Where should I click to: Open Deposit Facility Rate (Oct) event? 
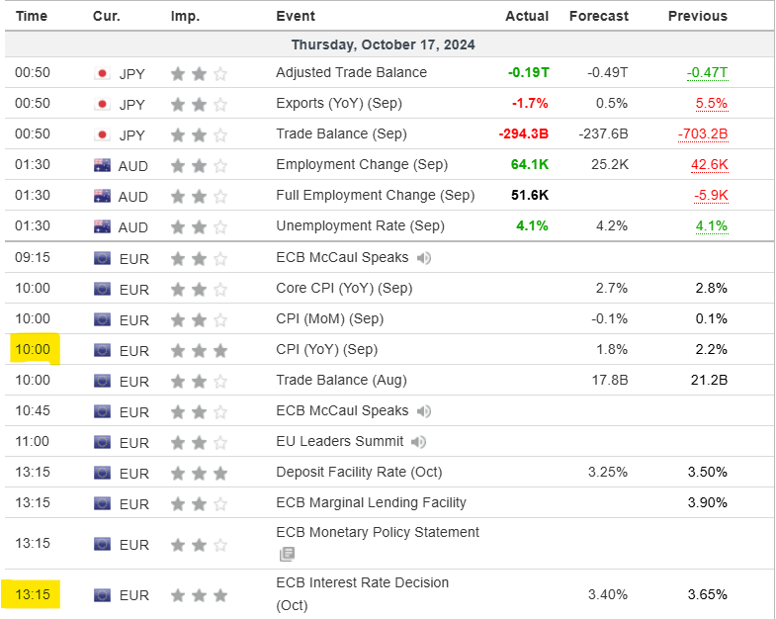[x=359, y=472]
